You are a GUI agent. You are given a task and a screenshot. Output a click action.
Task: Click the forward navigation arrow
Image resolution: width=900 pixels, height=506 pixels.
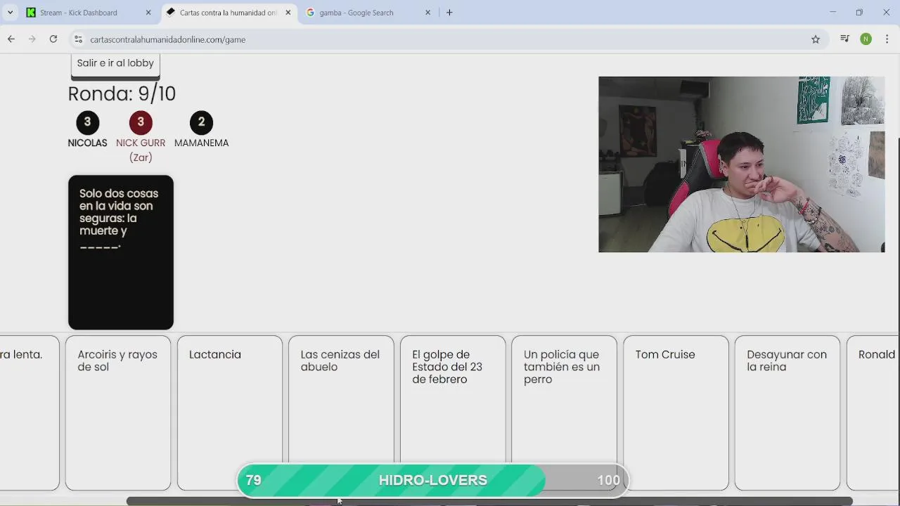[x=32, y=39]
